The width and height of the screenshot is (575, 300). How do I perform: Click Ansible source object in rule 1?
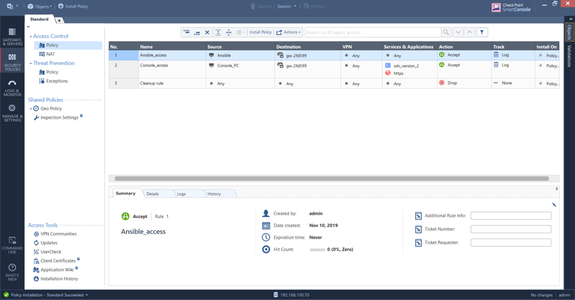tap(220, 56)
